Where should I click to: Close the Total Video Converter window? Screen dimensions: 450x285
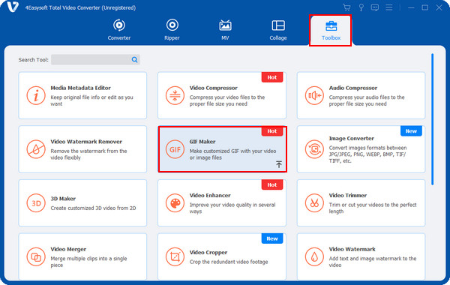[439, 7]
